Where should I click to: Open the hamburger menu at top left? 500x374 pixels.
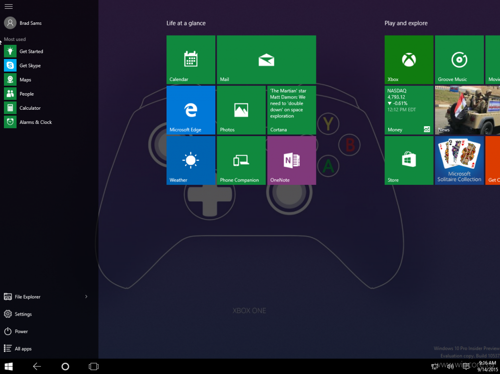pyautogui.click(x=9, y=6)
